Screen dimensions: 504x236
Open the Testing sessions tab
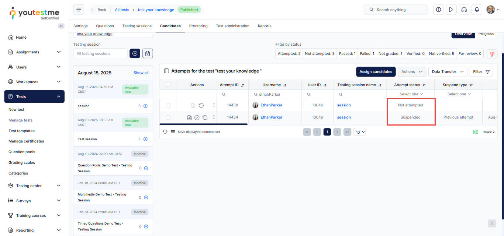pos(137,26)
